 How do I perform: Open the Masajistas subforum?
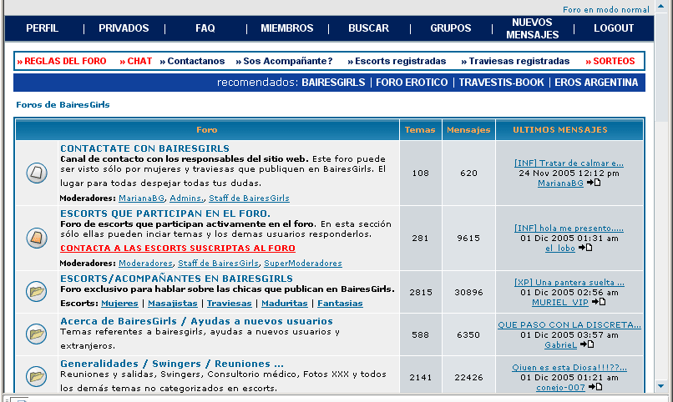coord(173,303)
